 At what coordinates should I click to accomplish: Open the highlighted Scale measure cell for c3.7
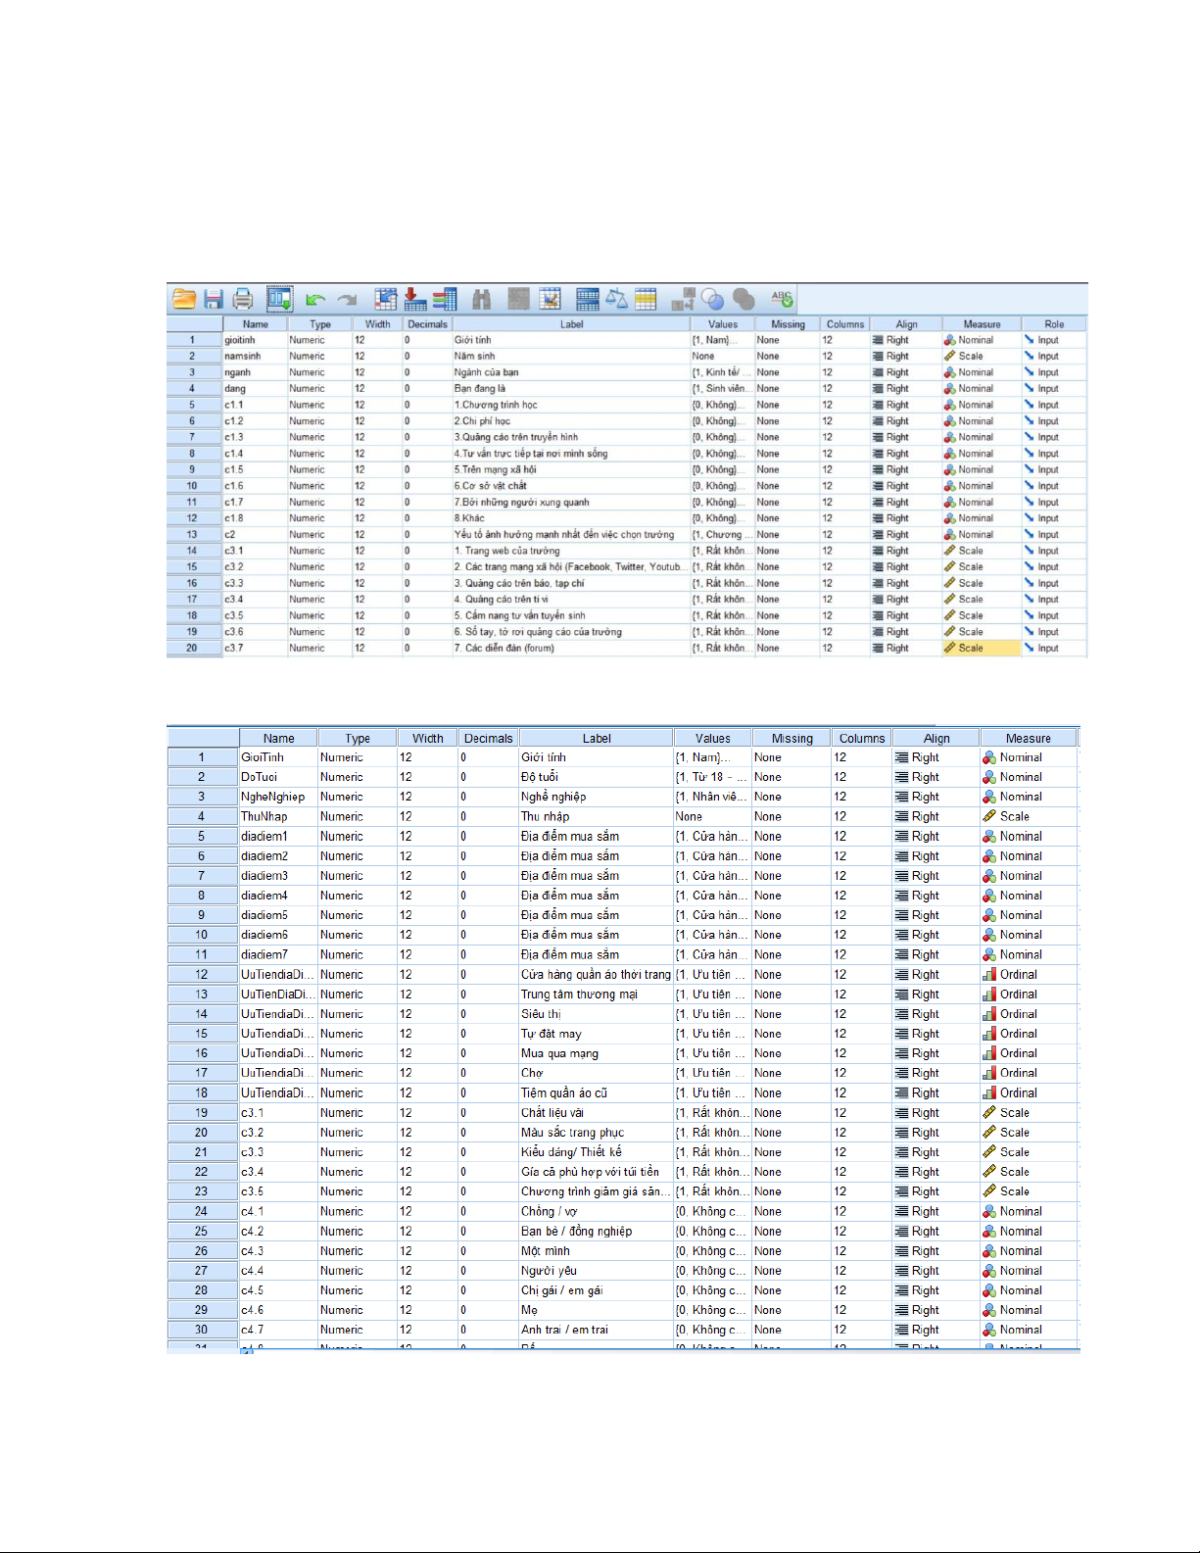point(980,648)
